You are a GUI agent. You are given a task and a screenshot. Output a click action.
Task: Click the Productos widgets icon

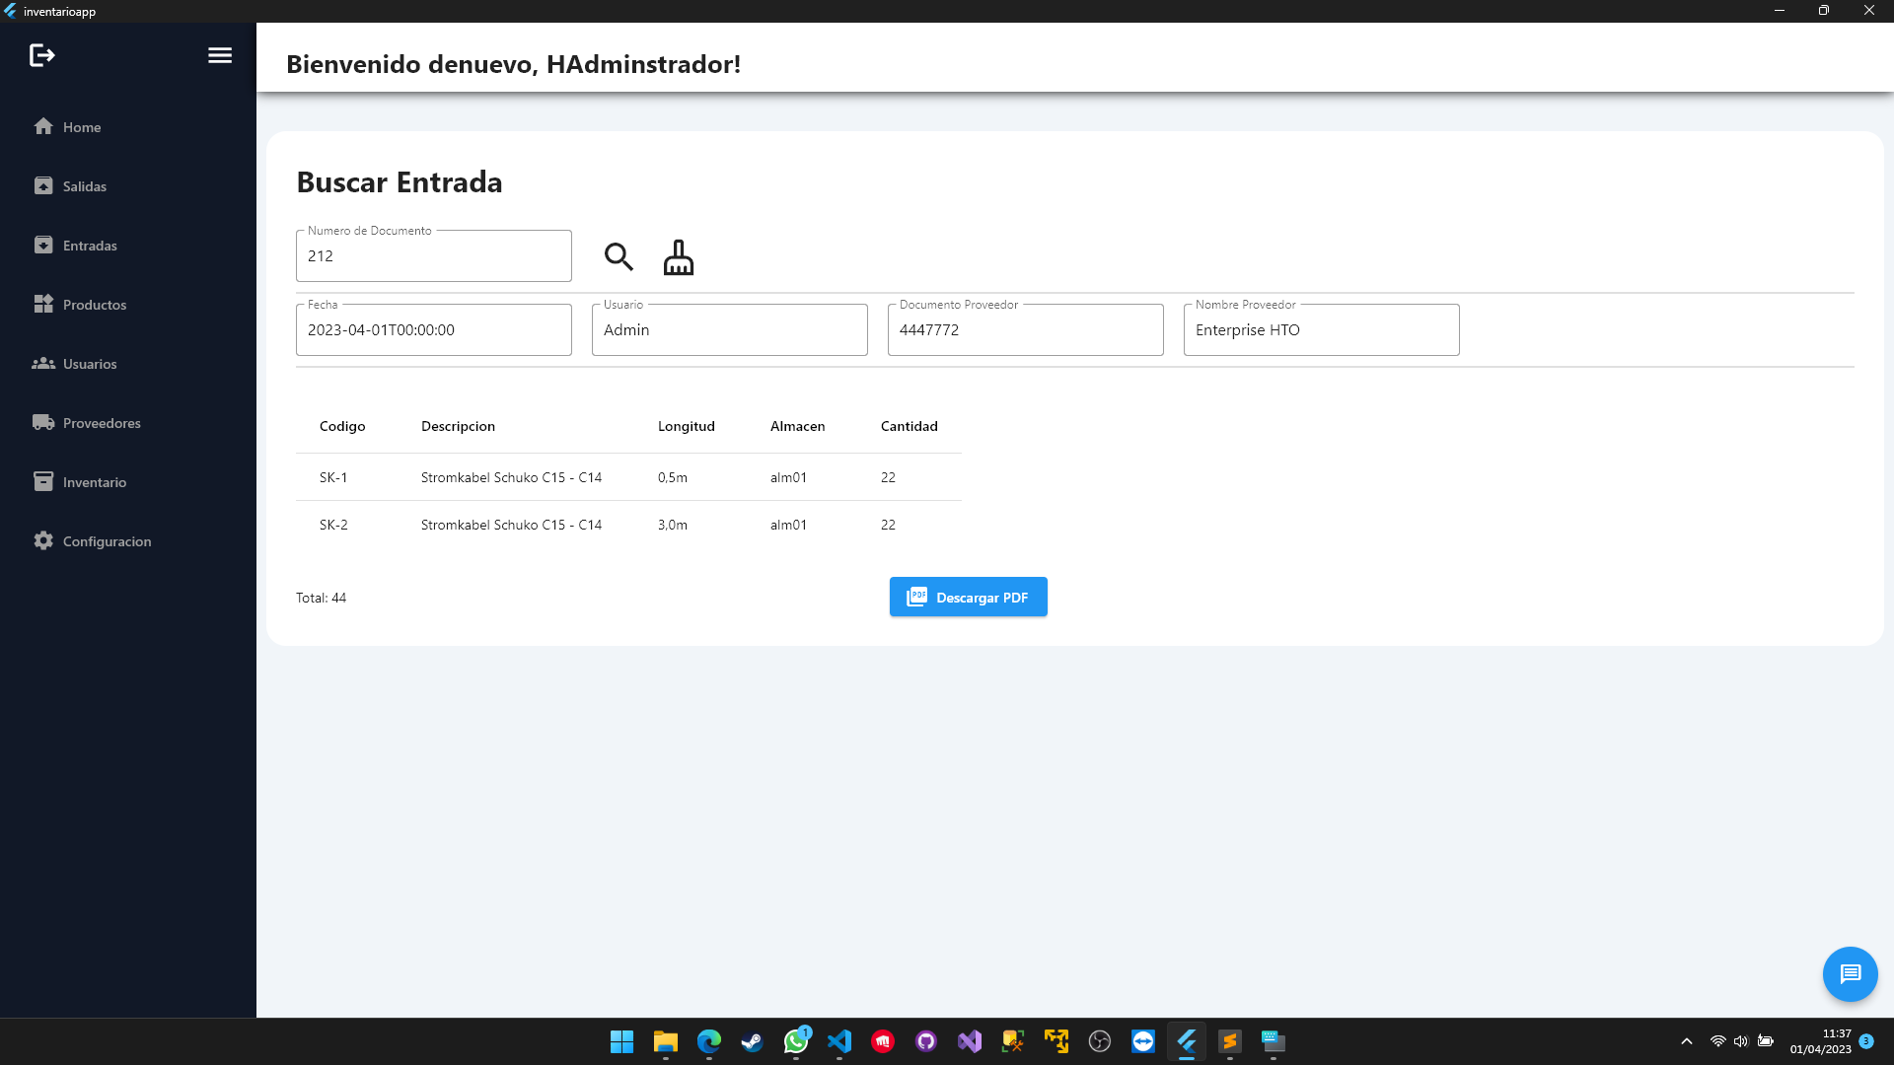pyautogui.click(x=43, y=304)
